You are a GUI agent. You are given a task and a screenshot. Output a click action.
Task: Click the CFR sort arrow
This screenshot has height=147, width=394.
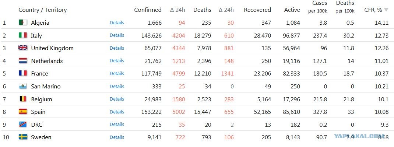coord(386,10)
